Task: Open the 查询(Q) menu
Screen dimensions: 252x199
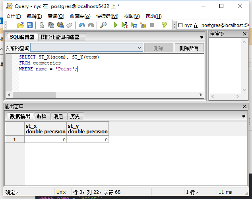Action: [x=56, y=16]
